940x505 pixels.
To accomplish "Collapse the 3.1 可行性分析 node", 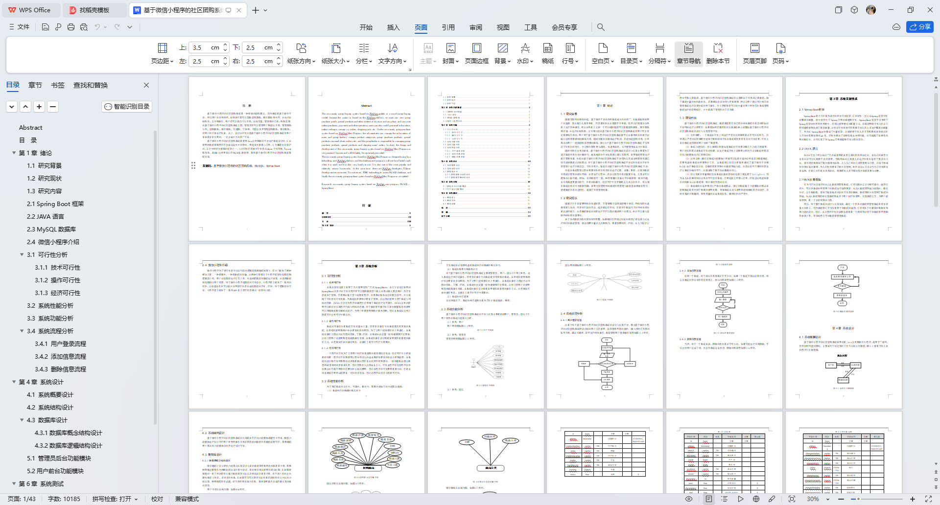I will (x=22, y=254).
